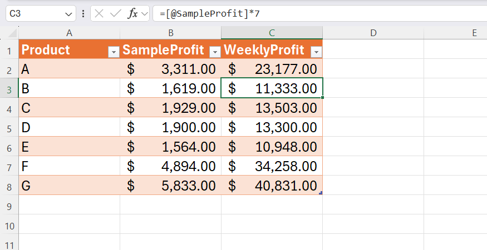This screenshot has width=487, height=250.
Task: Select the 1,564.00 SampleProfit cell
Action: (170, 147)
